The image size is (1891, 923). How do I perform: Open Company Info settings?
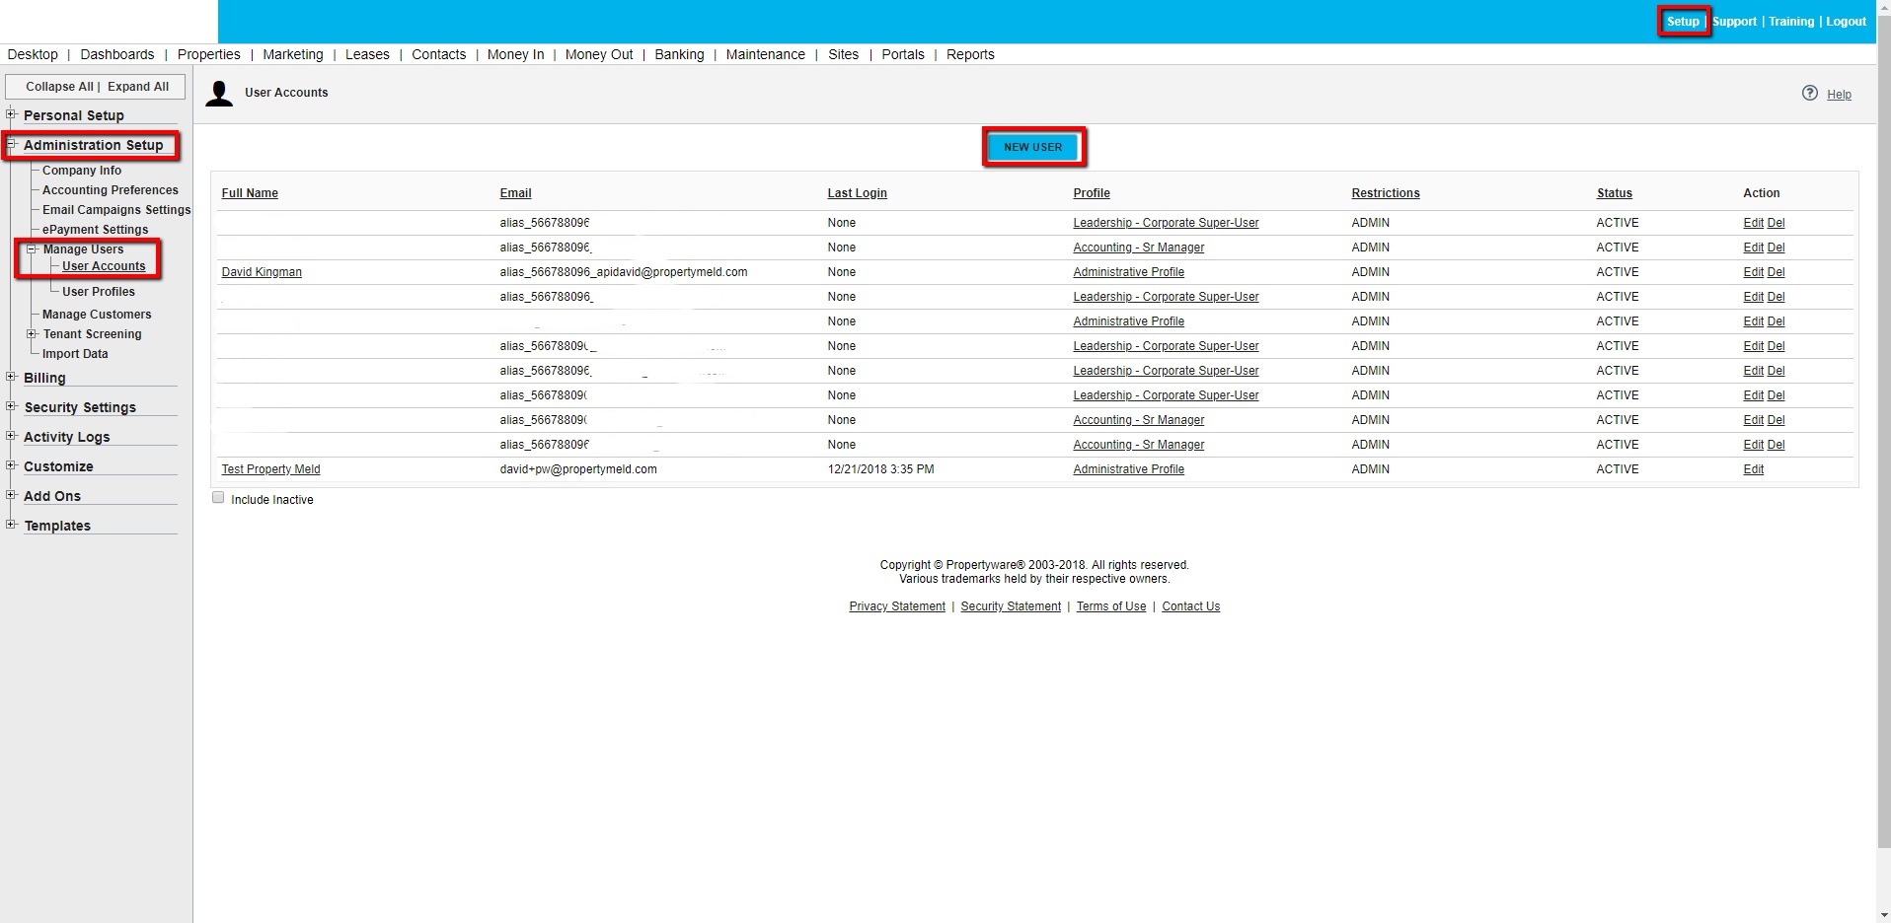pos(82,171)
